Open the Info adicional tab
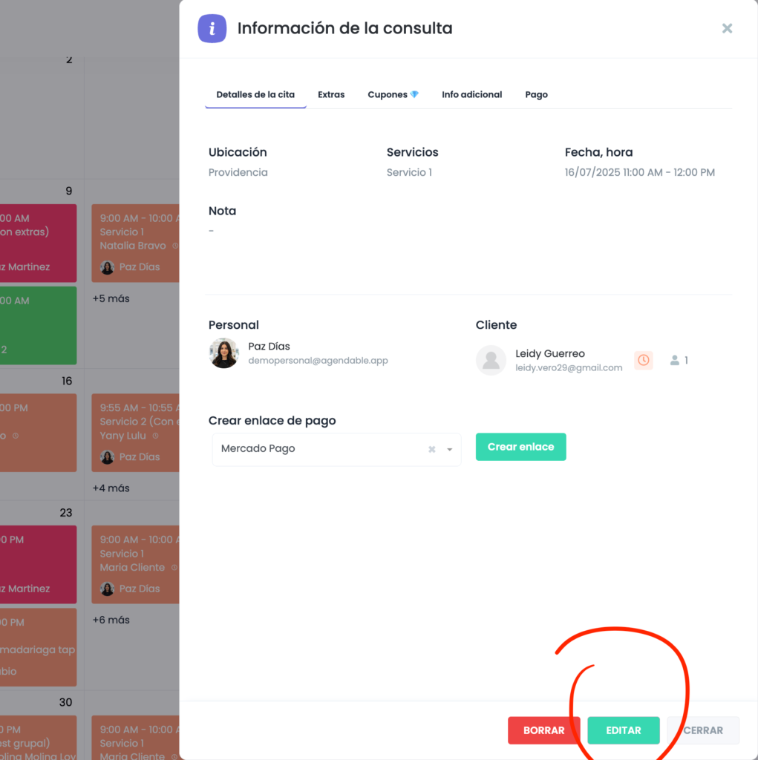Viewport: 758px width, 760px height. pos(471,94)
